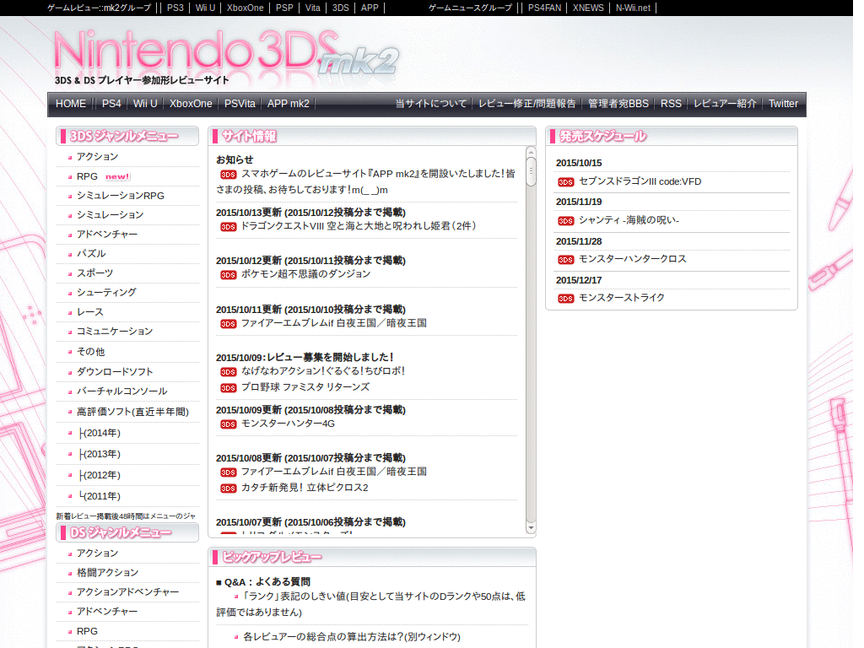Click PSP in the top black bar
864x648 pixels.
click(284, 8)
